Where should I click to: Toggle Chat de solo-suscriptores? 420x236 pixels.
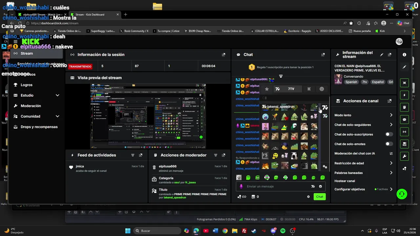(x=389, y=134)
